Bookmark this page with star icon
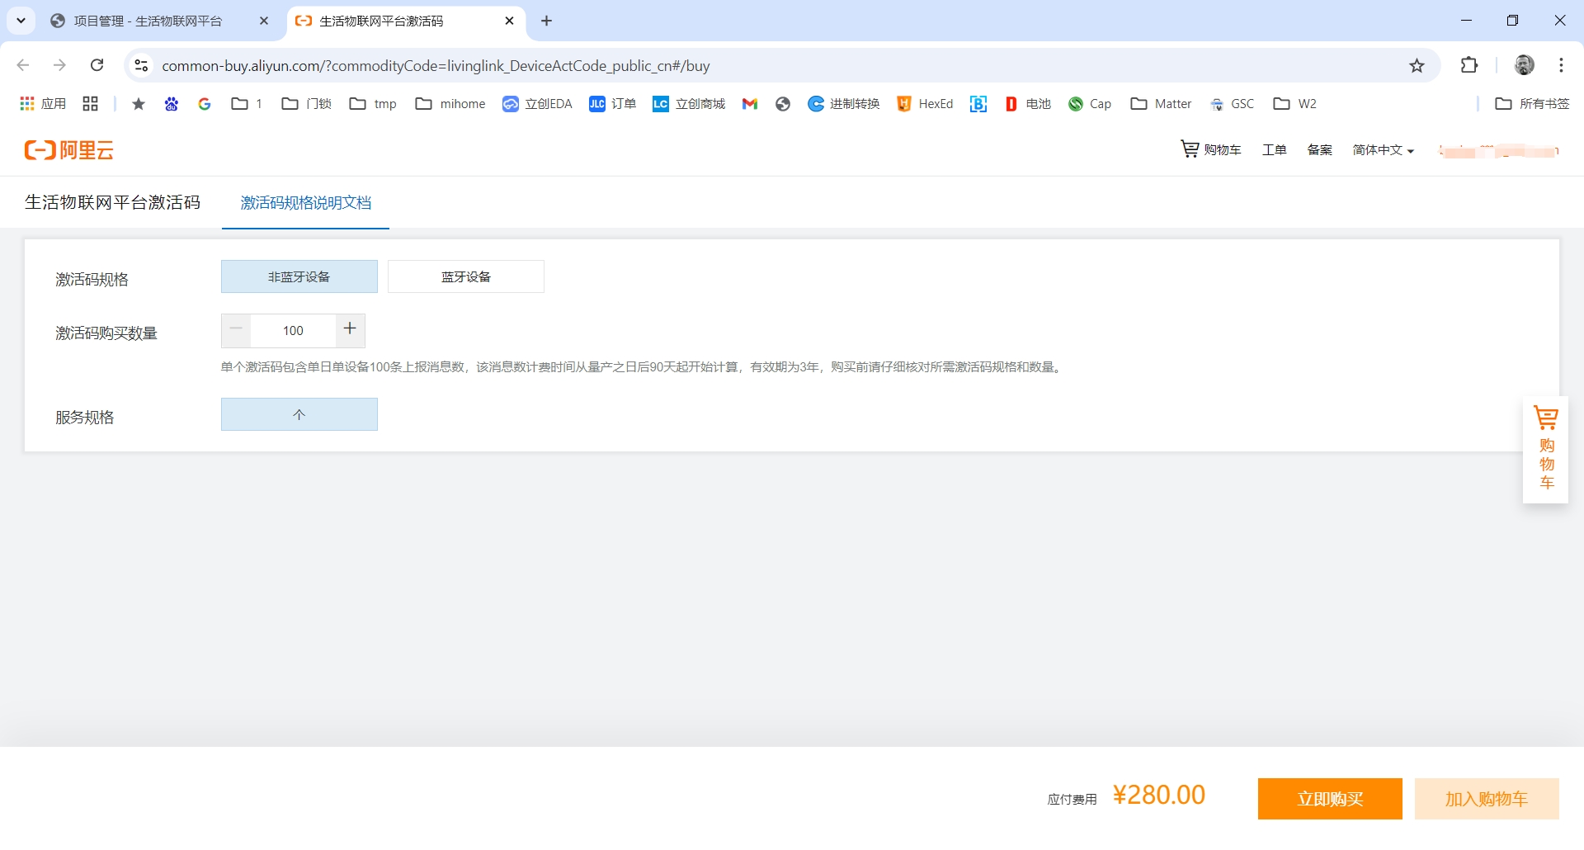 click(1417, 65)
